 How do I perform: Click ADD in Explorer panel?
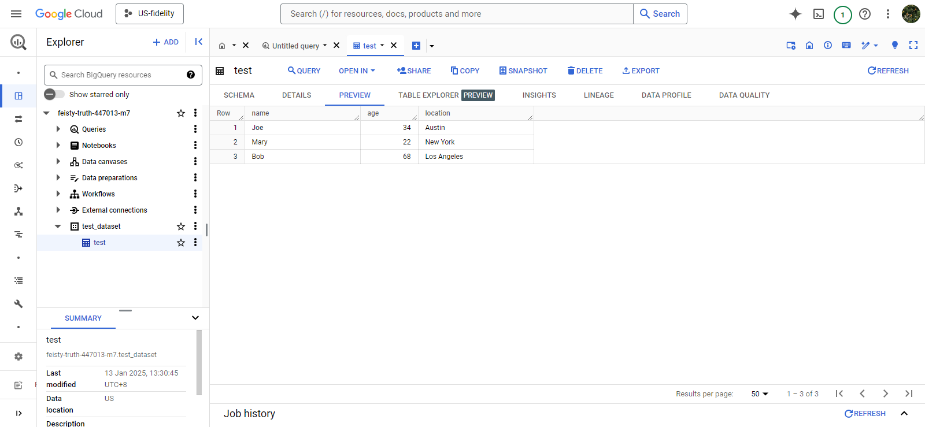(x=166, y=42)
